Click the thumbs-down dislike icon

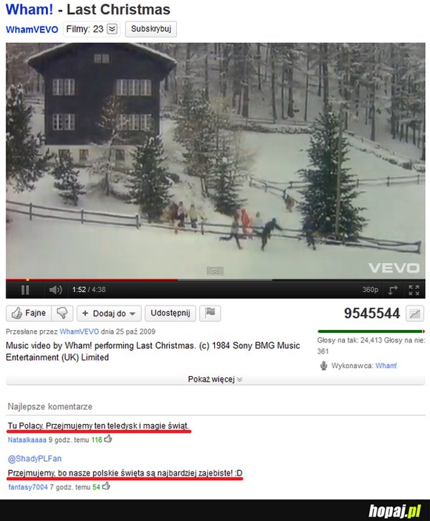(x=62, y=313)
